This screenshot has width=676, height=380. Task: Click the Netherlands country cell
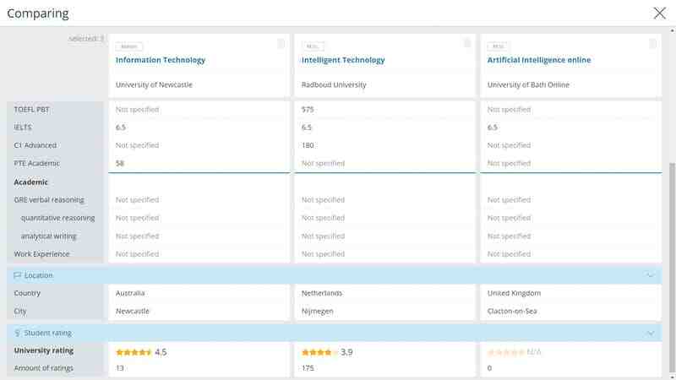pos(322,293)
